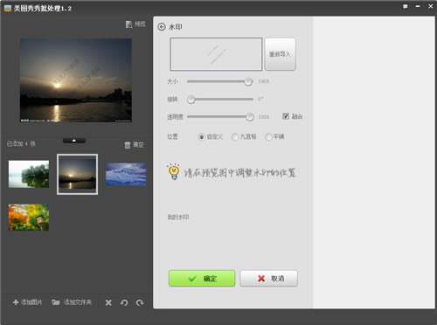Viewport: 437px width, 325px height.
Task: Rotate the image counterclockwise
Action: (124, 303)
